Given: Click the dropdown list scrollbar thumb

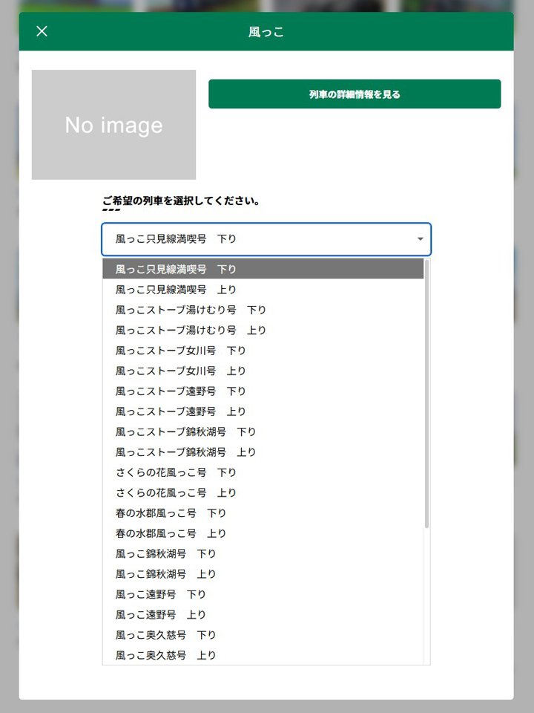Looking at the screenshot, I should point(427,394).
